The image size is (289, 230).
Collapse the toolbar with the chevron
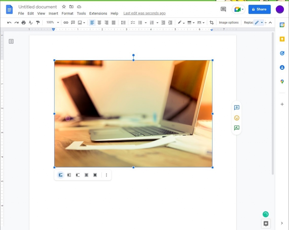click(x=270, y=22)
